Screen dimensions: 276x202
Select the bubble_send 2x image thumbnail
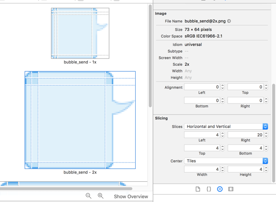pyautogui.click(x=80, y=120)
